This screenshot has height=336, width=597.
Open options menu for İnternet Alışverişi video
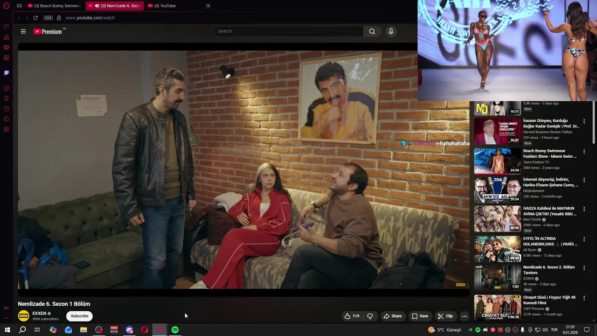[x=584, y=180]
